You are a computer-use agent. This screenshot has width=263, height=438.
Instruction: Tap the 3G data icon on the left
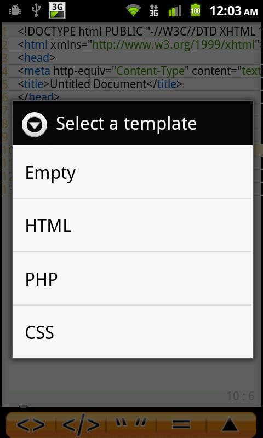57,10
